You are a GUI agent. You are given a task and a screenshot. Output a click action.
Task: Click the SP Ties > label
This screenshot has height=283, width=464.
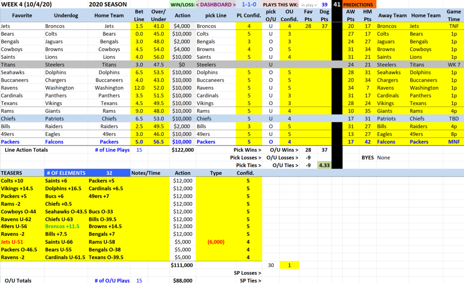(x=250, y=280)
